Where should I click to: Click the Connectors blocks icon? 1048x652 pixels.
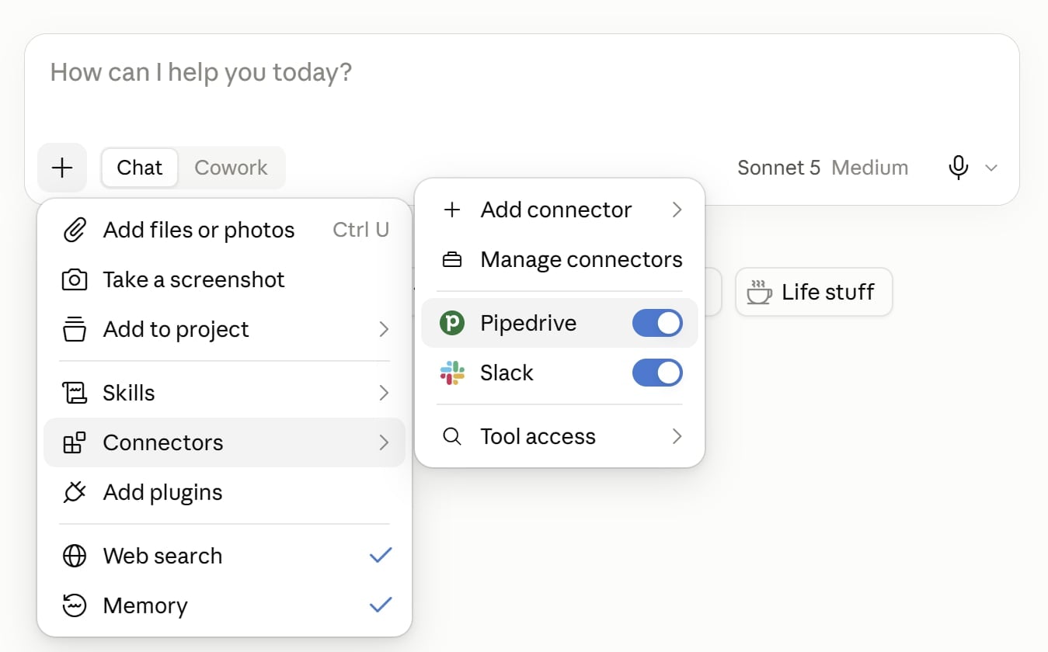pyautogui.click(x=74, y=442)
